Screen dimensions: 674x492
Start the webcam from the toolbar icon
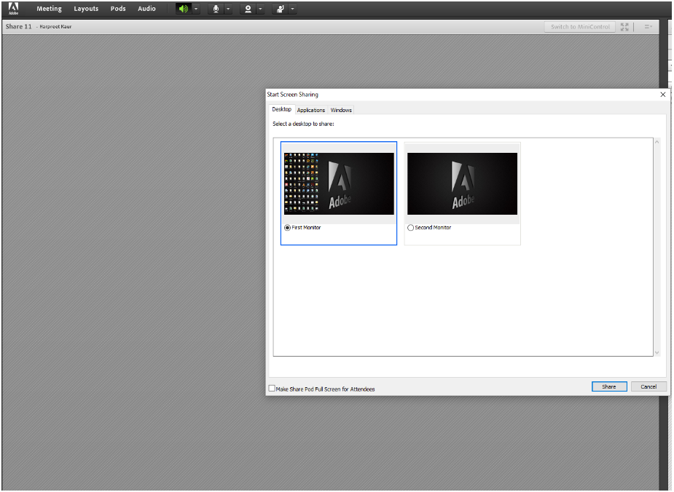[248, 9]
